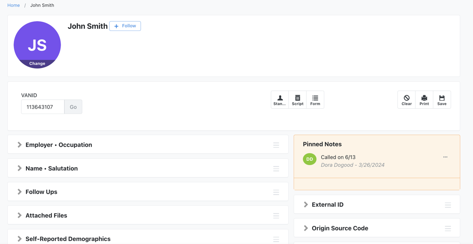Open the Form tool

(315, 99)
